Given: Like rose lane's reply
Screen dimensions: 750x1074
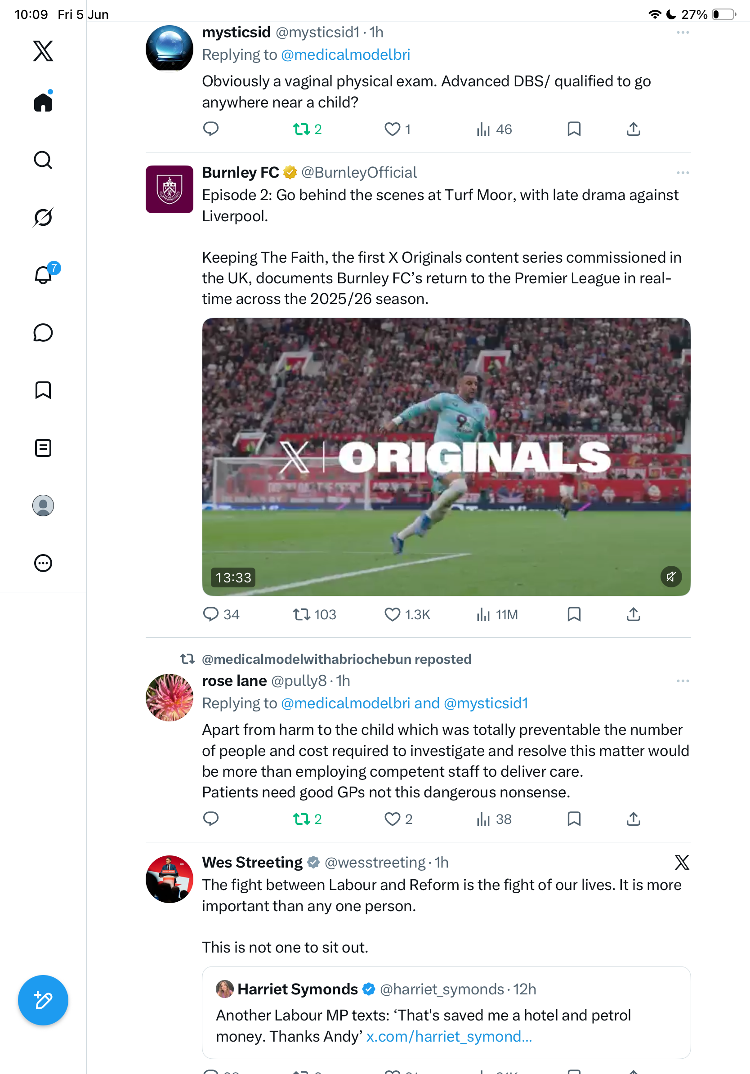Looking at the screenshot, I should [x=398, y=819].
